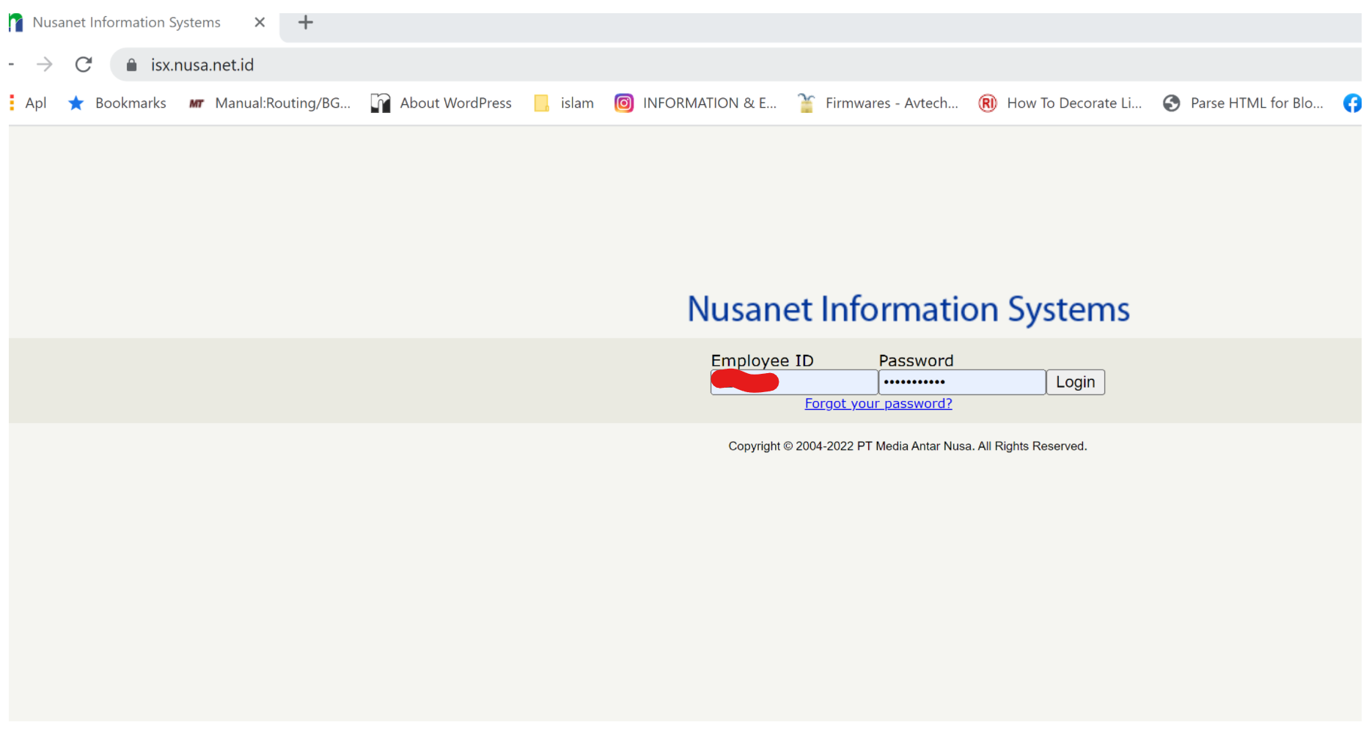Click the forward navigation arrow
Screen dimensions: 1369x733
(45, 65)
